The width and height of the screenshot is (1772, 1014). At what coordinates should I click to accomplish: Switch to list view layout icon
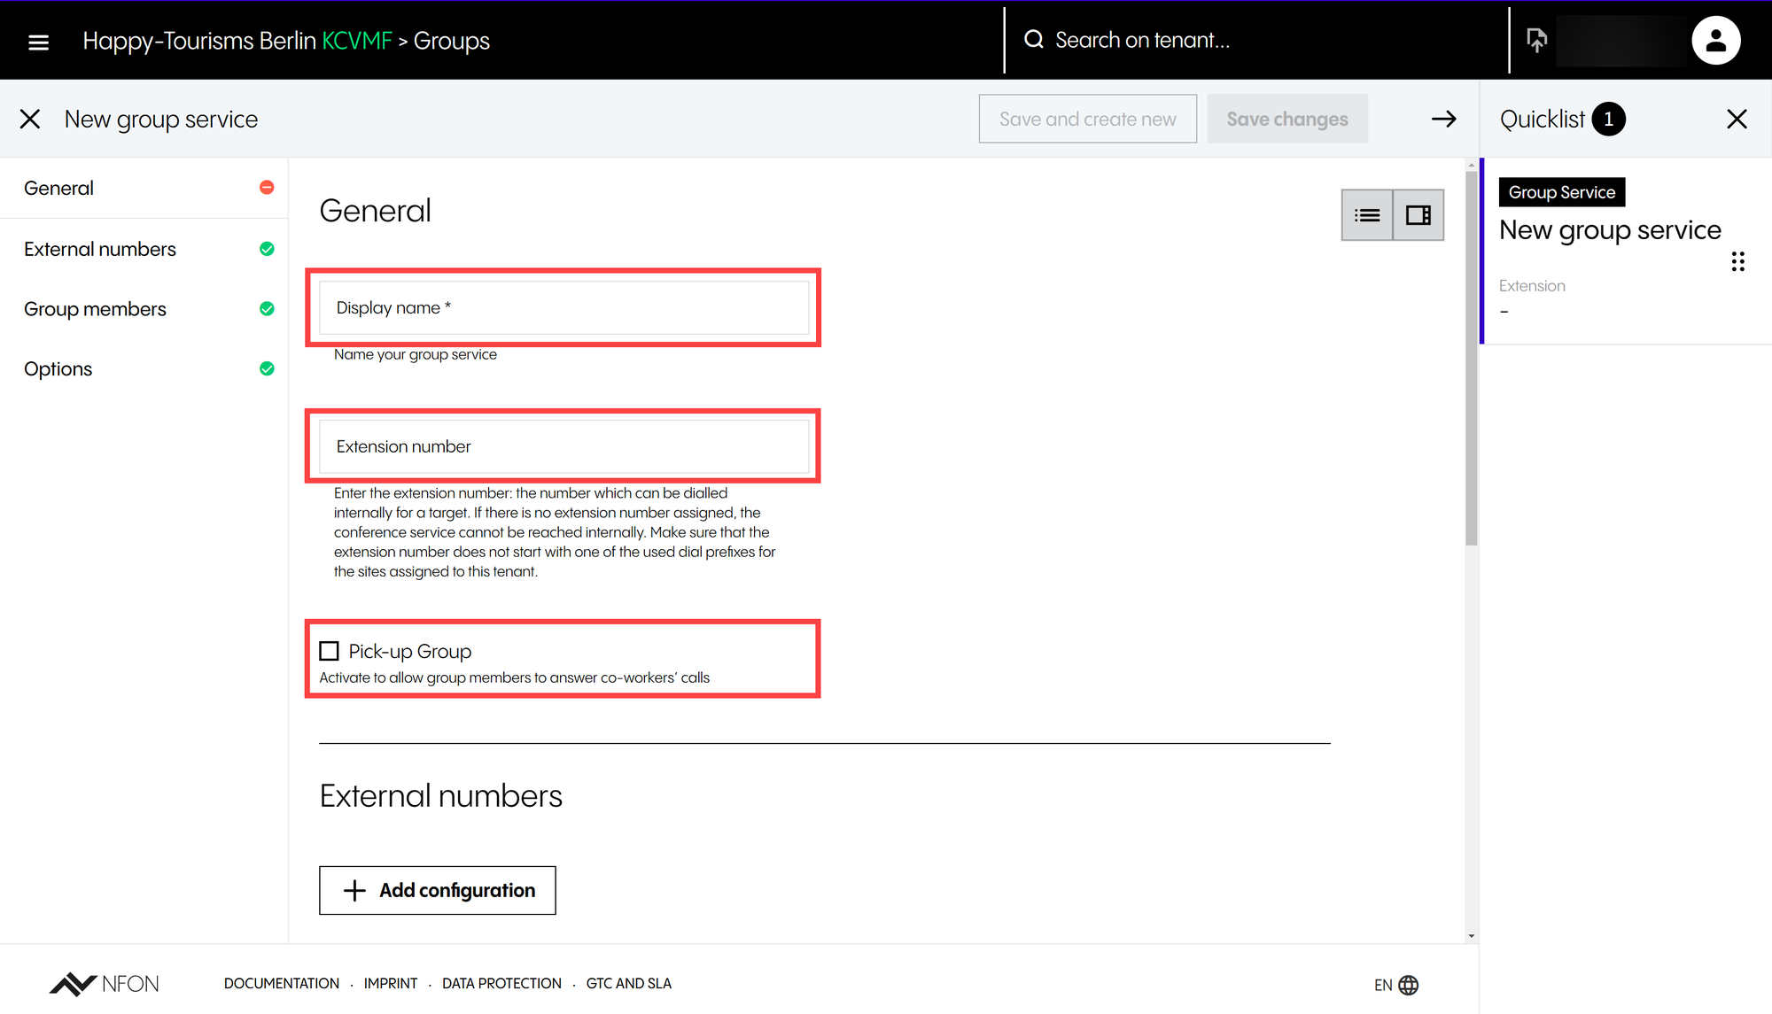[x=1367, y=215]
